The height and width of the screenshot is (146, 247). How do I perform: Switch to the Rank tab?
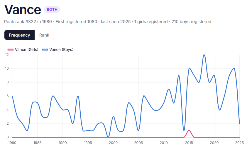pos(44,35)
